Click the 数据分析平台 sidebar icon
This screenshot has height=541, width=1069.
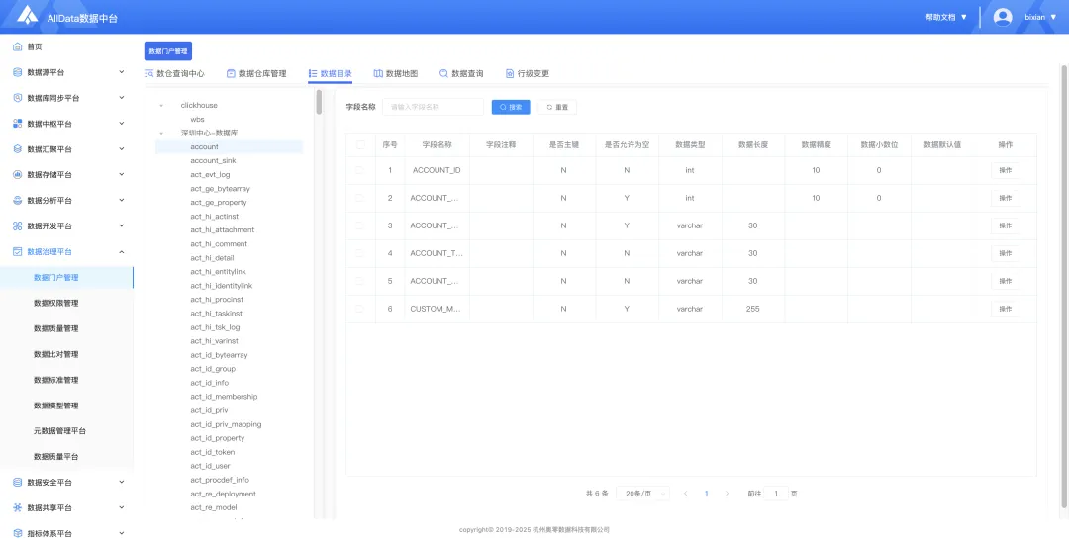pos(18,201)
